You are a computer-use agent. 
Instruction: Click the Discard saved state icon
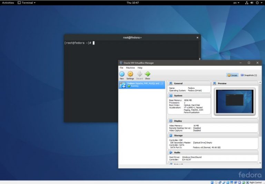139,74
